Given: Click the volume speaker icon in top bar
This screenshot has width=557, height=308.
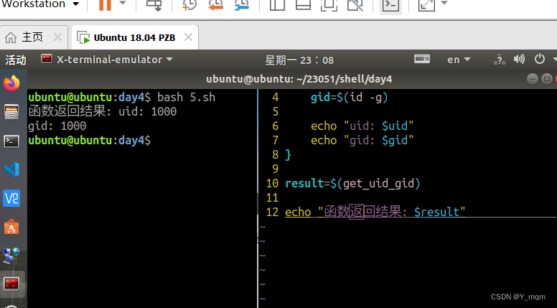Looking at the screenshot, I should [x=519, y=59].
